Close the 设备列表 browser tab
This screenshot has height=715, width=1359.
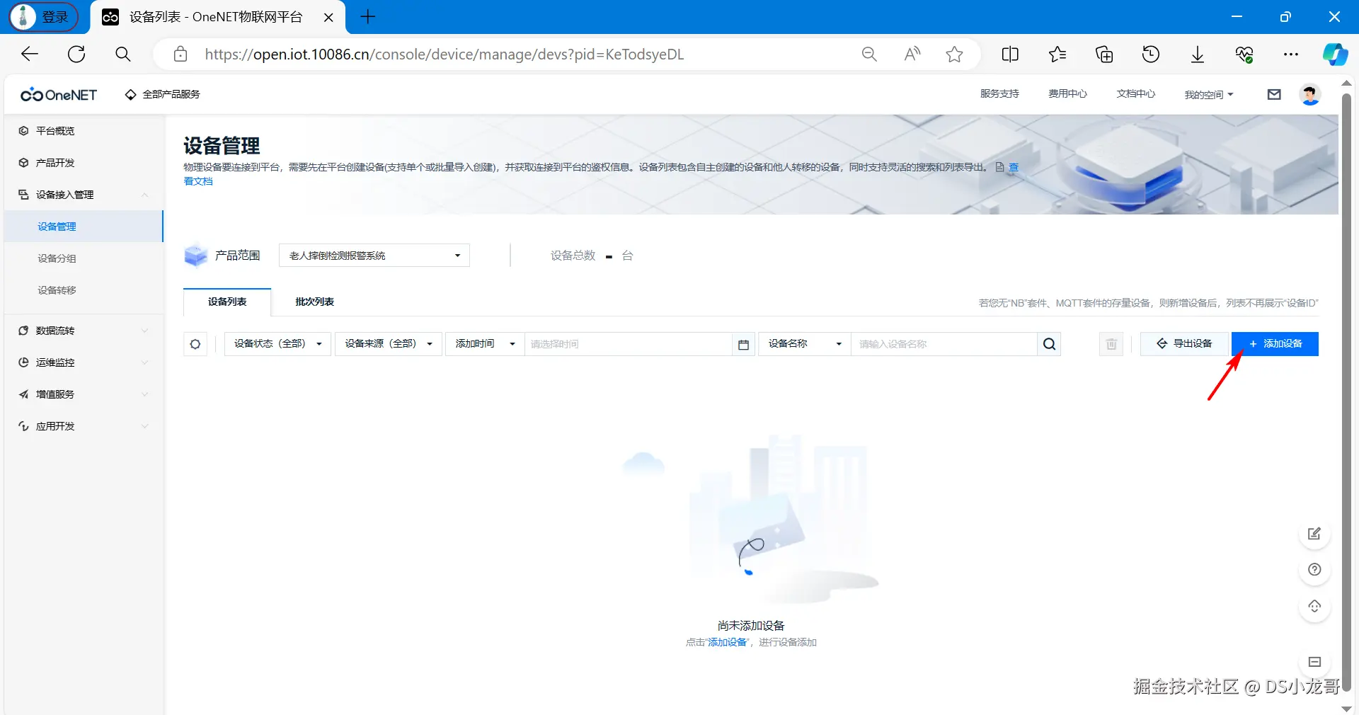coord(328,17)
